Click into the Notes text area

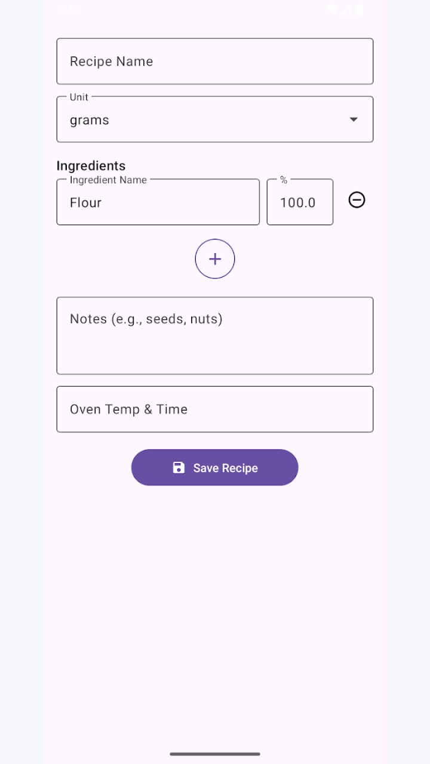(215, 335)
